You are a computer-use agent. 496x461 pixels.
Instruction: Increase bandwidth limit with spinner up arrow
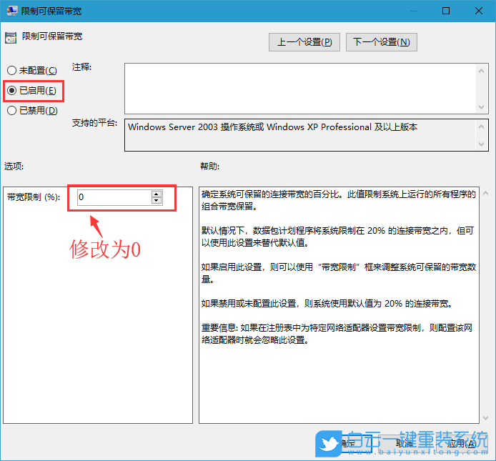(157, 194)
